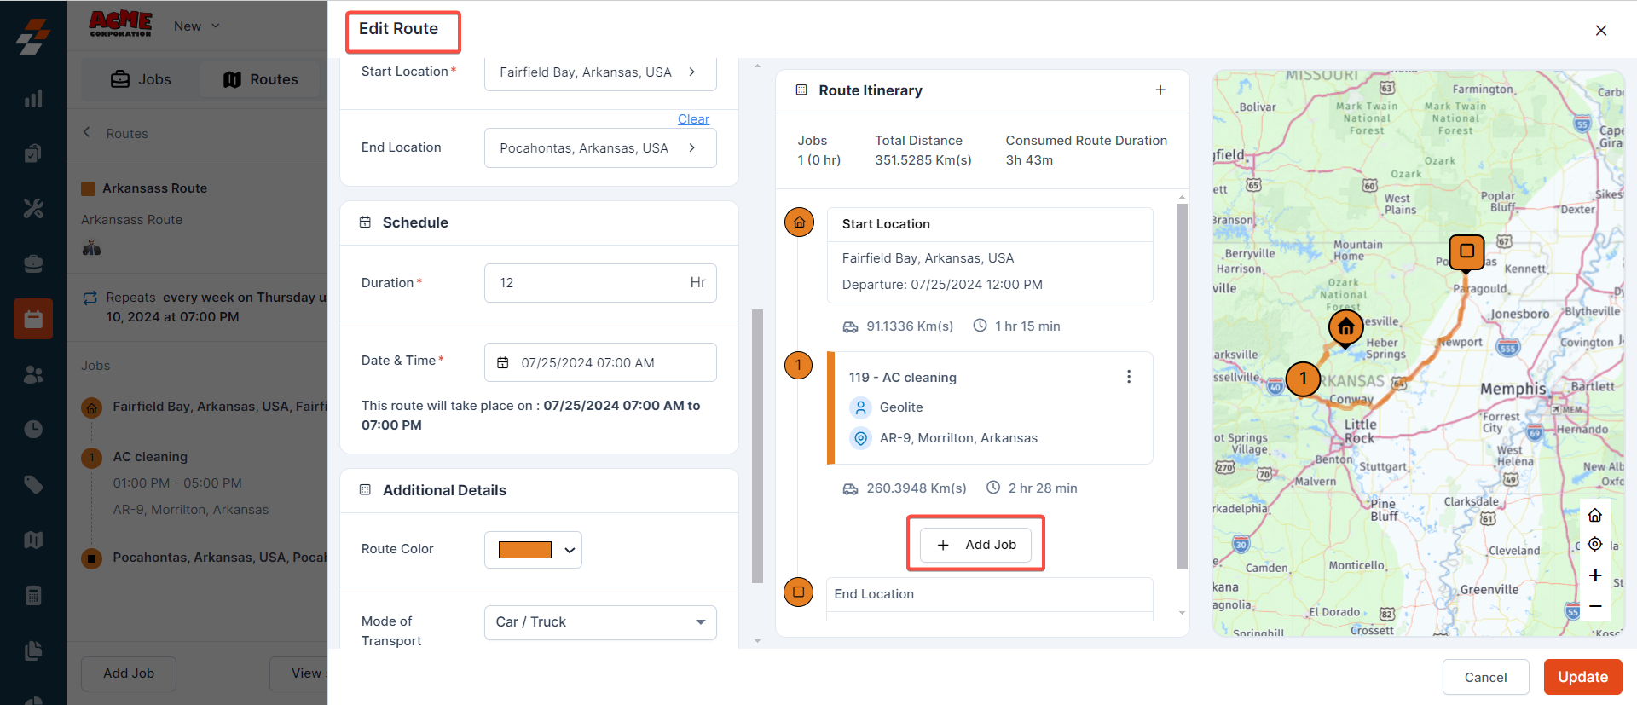The height and width of the screenshot is (705, 1637).
Task: Click the Clear link above End Location
Action: coord(693,119)
